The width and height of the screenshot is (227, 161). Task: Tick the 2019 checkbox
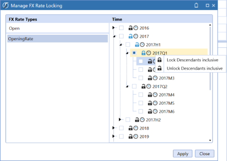[x=121, y=136]
